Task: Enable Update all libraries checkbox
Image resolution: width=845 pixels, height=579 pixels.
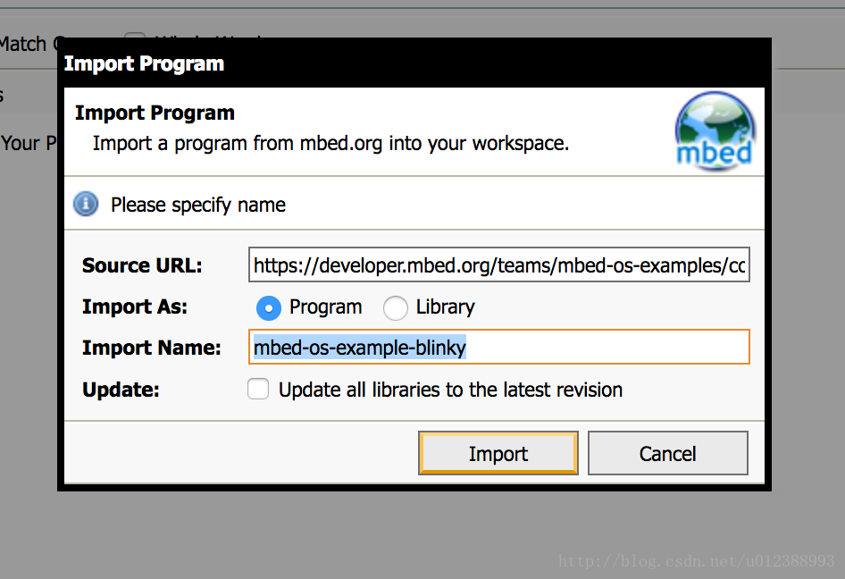Action: 258,389
